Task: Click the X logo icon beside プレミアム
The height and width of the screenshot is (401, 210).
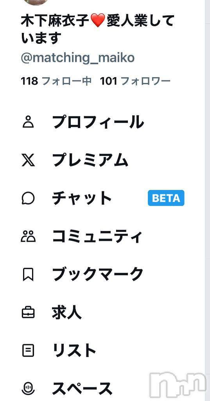Action: point(28,160)
